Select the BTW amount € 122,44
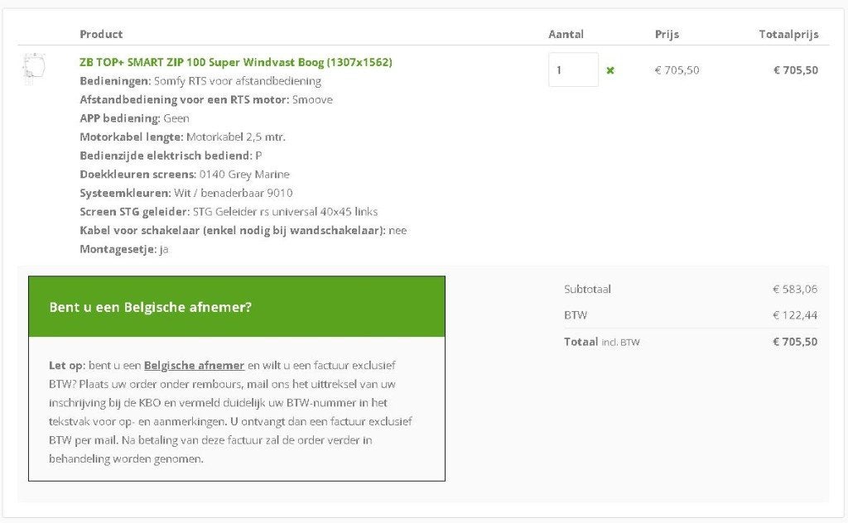 coord(795,315)
